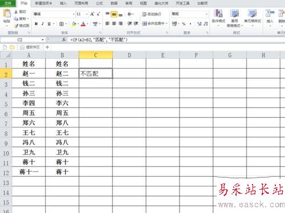This screenshot has width=285, height=213.
Task: Open the font size dropdown
Action: point(87,14)
